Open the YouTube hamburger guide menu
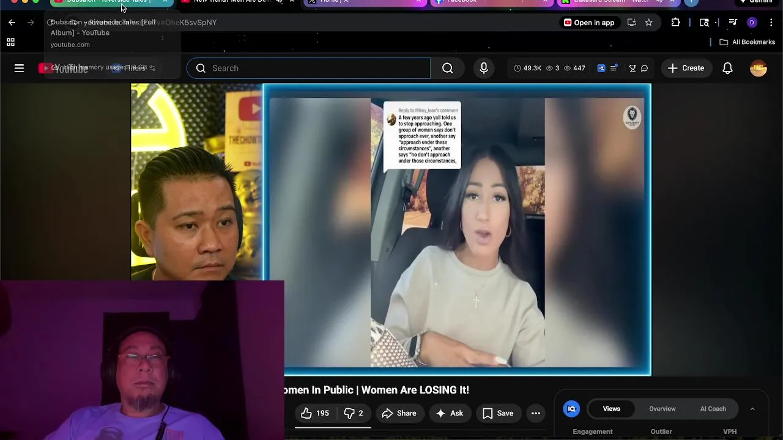 [19, 68]
